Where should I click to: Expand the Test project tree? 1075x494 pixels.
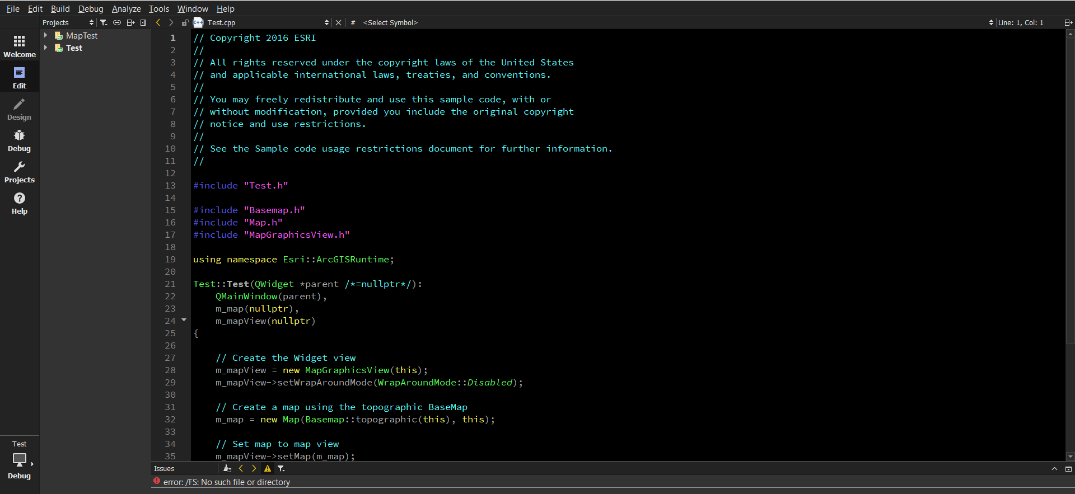click(x=46, y=48)
